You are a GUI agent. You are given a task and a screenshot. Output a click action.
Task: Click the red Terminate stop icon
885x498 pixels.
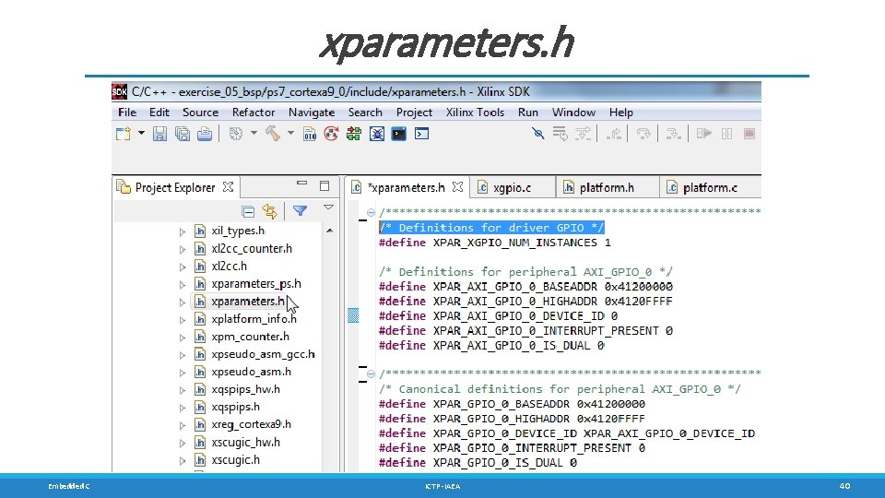(749, 134)
